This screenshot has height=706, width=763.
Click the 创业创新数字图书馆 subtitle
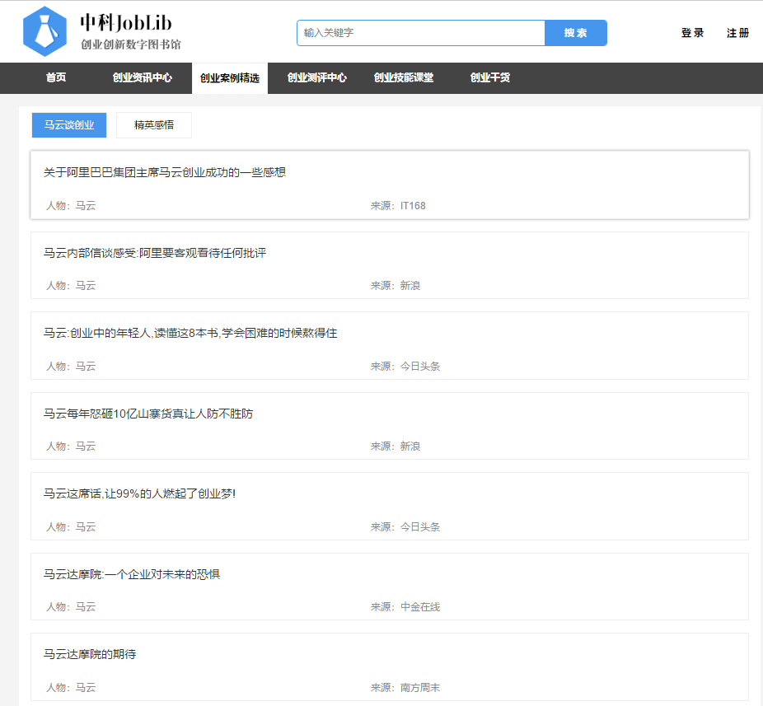tap(131, 44)
